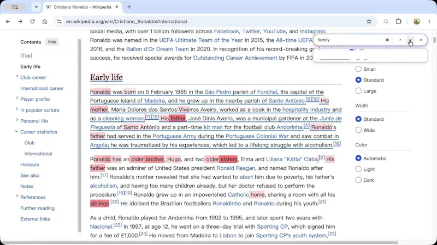Open the browser profile avatar

[417, 21]
